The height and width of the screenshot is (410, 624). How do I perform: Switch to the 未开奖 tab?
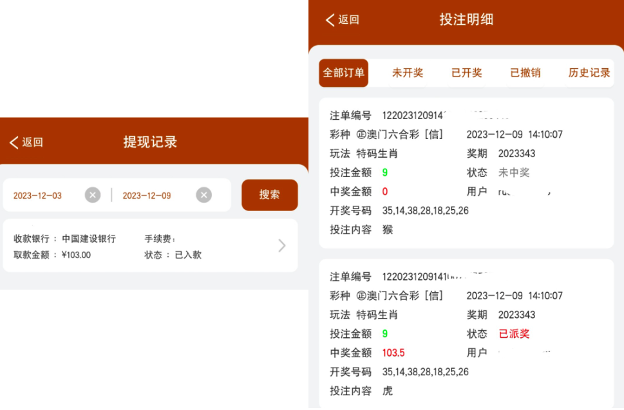click(408, 73)
